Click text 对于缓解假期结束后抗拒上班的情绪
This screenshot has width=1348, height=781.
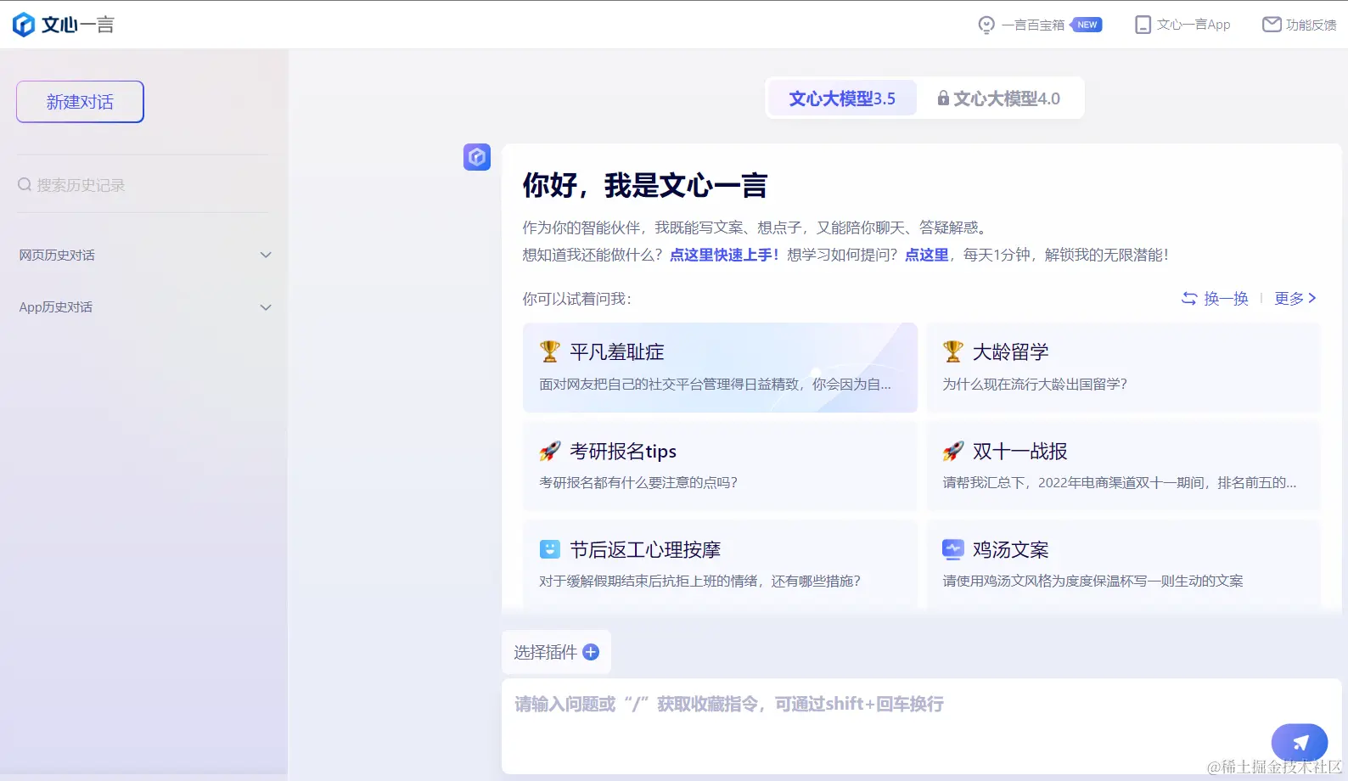(x=649, y=582)
